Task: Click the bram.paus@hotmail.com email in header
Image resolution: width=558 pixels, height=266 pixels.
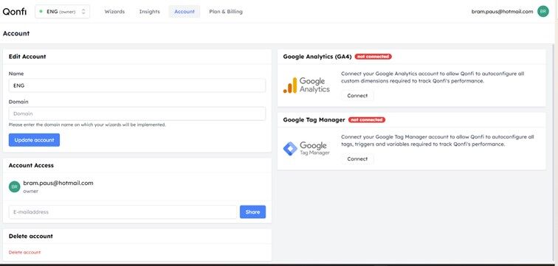Action: [502, 11]
